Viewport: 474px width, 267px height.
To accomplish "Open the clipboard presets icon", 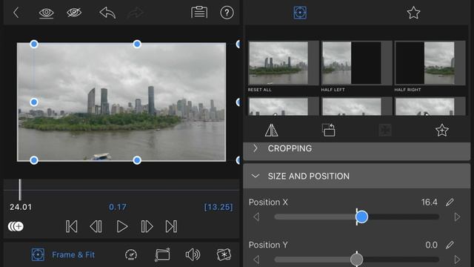I will tap(199, 13).
